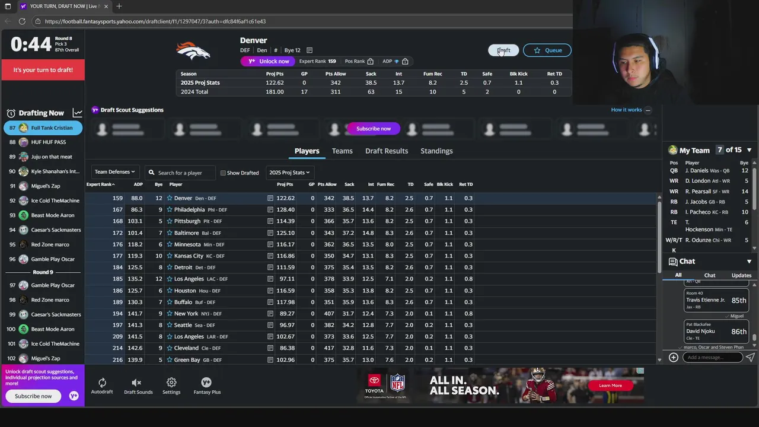Collapse Draft Scout Suggestions with minus icon
The image size is (759, 427).
[x=648, y=110]
